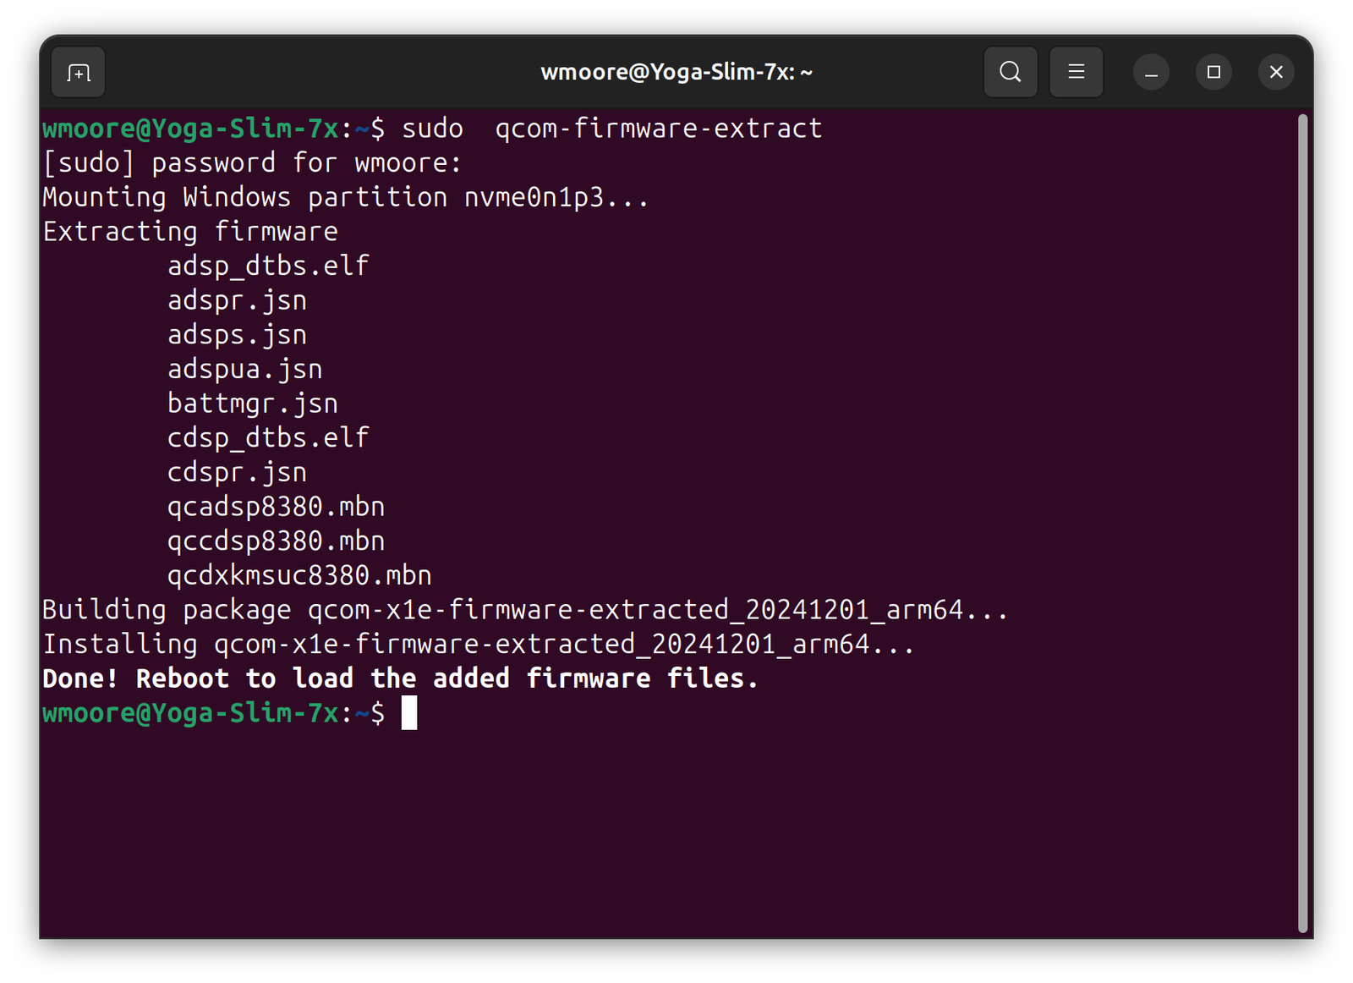Click the adsp_dtbs.elf file name
The height and width of the screenshot is (983, 1353).
pyautogui.click(x=268, y=266)
